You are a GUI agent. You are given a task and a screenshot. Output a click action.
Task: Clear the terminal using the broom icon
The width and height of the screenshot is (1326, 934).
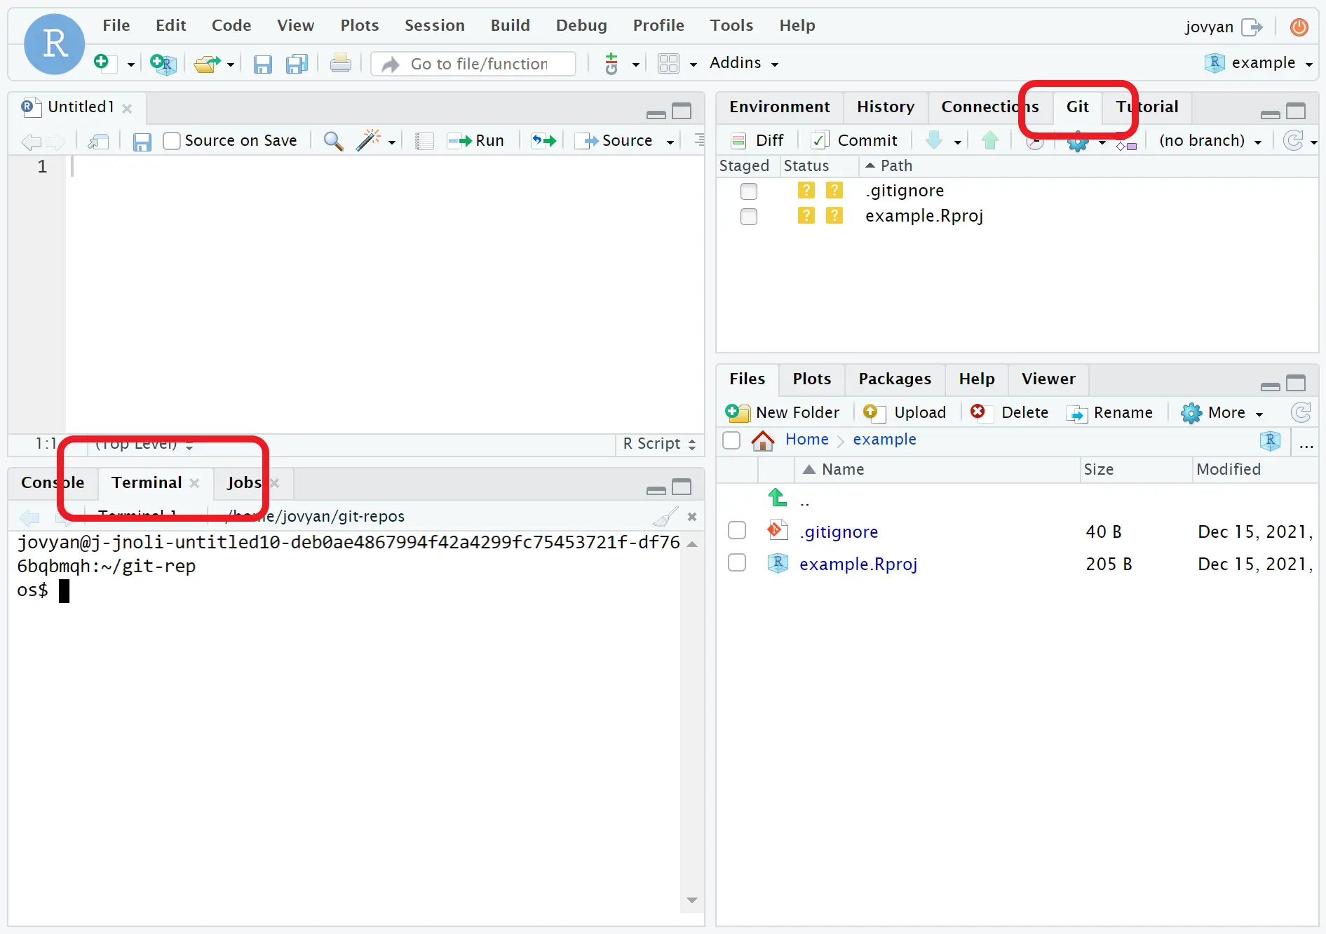click(665, 516)
